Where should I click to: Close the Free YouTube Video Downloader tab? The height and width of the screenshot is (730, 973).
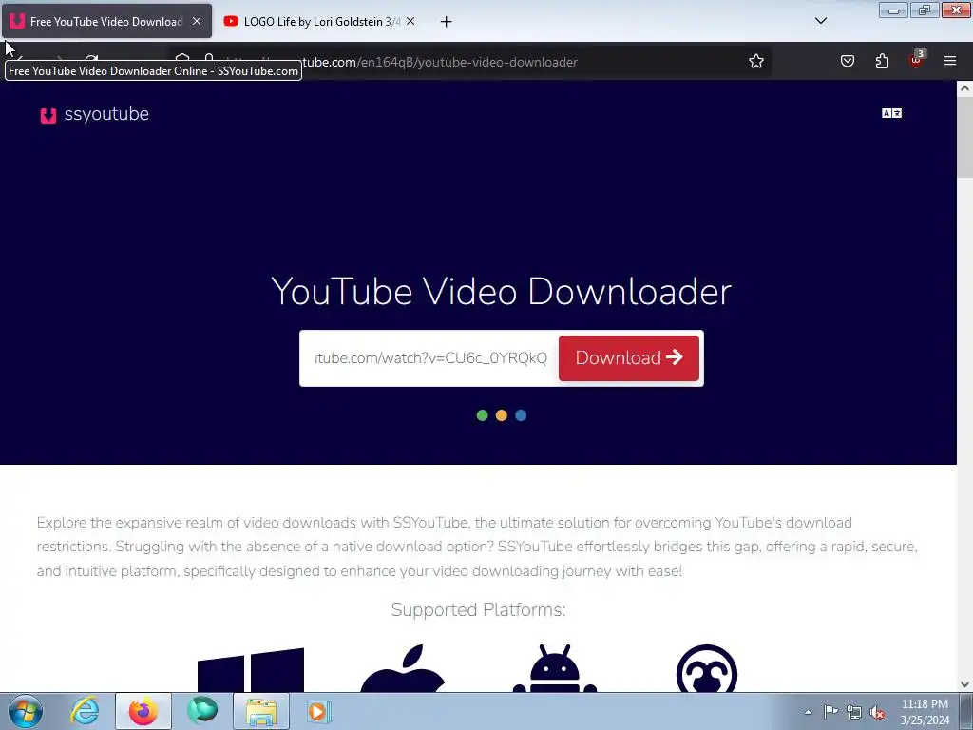tap(197, 21)
